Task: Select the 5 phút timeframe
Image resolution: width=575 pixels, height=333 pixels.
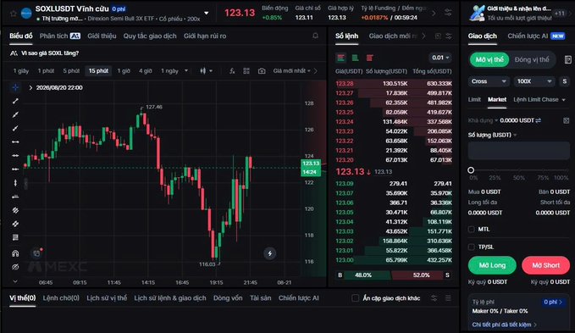Action: point(71,71)
